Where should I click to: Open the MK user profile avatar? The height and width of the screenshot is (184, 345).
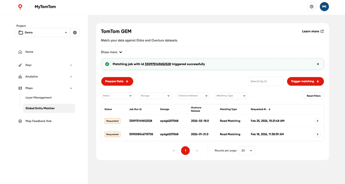tap(324, 7)
